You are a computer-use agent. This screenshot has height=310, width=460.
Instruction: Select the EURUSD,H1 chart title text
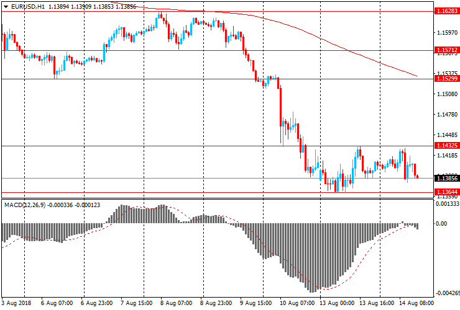tap(28, 6)
